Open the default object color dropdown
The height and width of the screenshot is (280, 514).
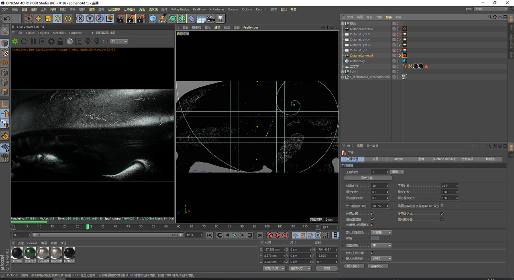381,232
